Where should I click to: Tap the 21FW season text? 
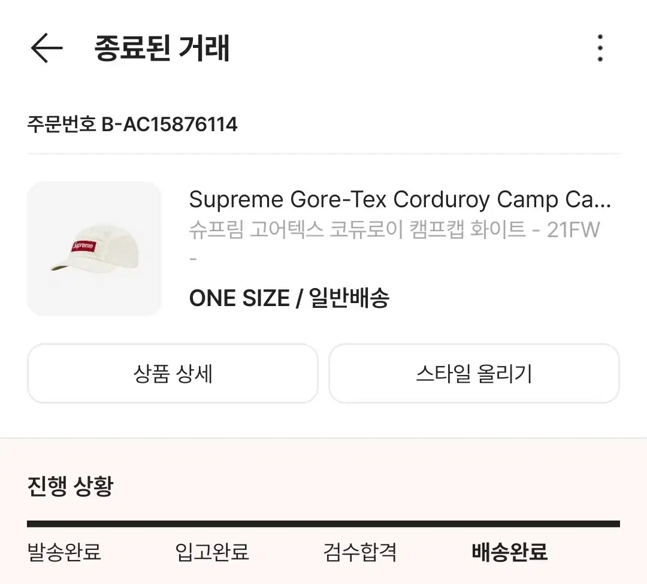pos(573,229)
